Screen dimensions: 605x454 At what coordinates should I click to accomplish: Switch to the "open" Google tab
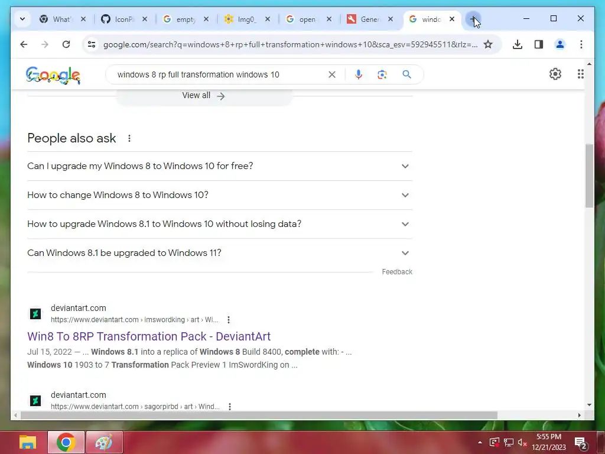tap(302, 19)
